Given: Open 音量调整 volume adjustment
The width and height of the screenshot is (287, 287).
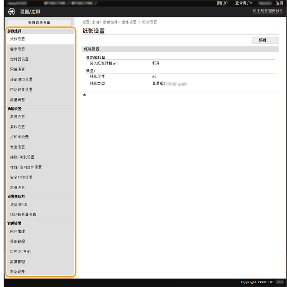Looking at the screenshot, I should pos(18,100).
